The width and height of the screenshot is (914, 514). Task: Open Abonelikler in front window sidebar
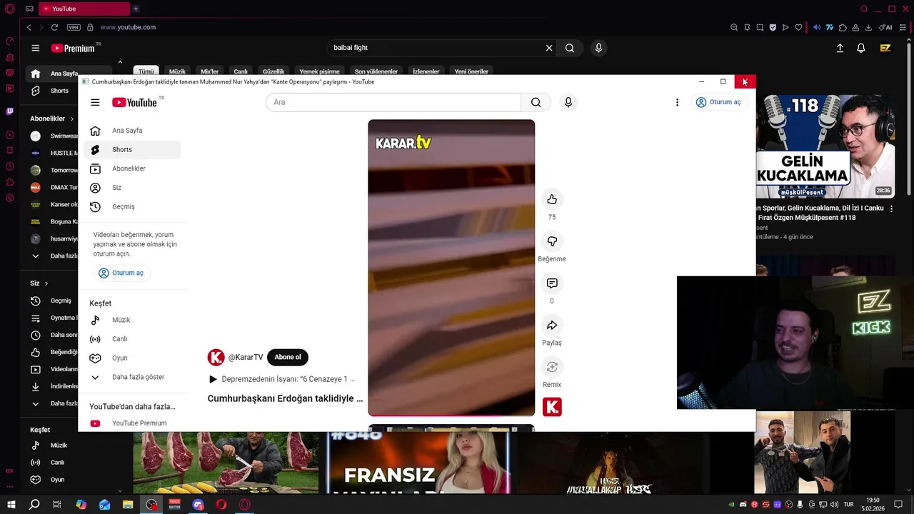pos(132,168)
